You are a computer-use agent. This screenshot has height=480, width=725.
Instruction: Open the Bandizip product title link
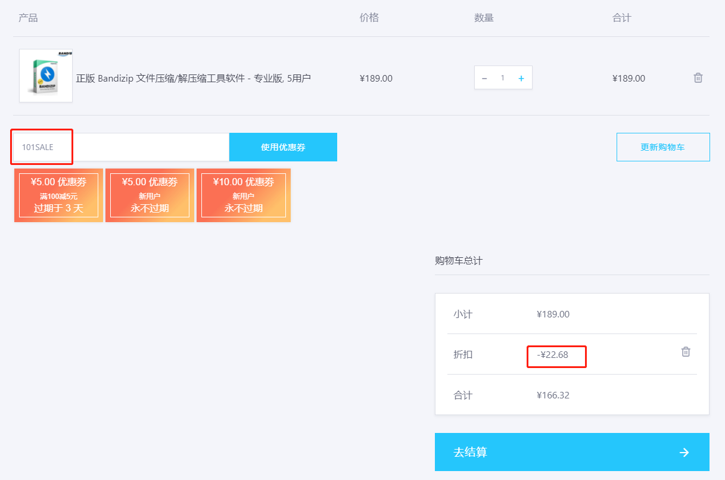[193, 78]
